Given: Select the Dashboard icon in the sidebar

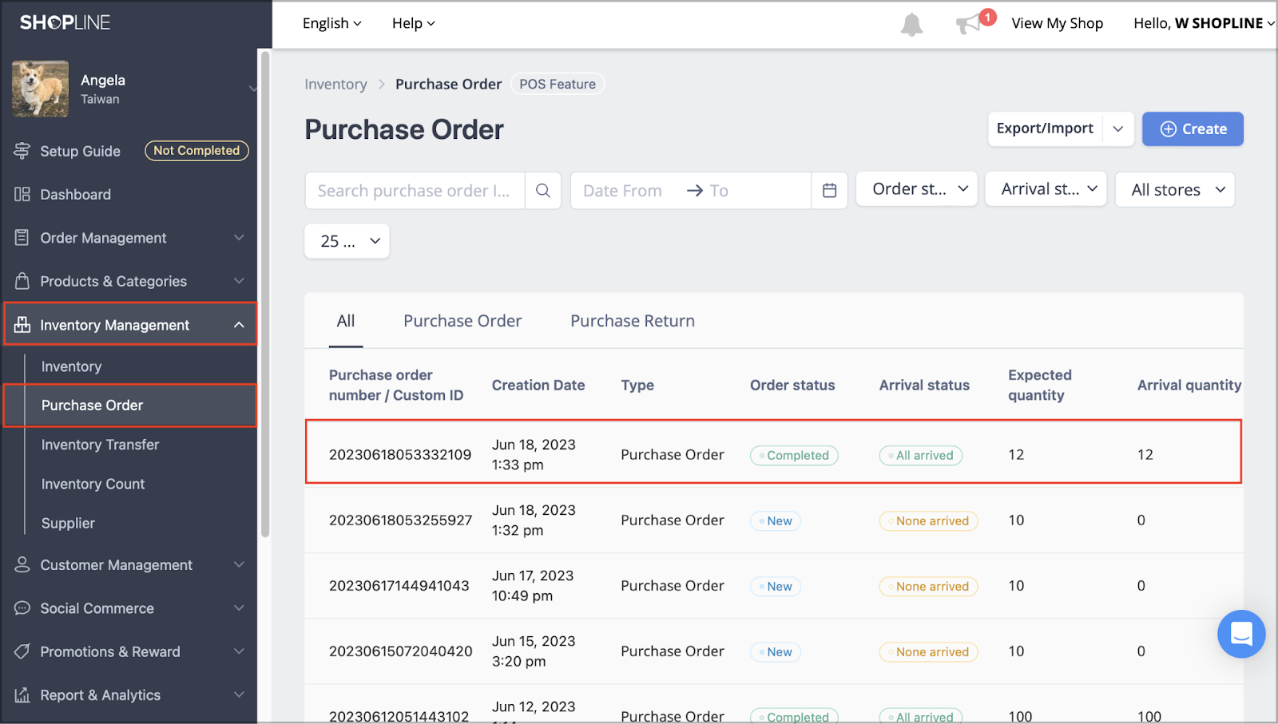Looking at the screenshot, I should 22,194.
